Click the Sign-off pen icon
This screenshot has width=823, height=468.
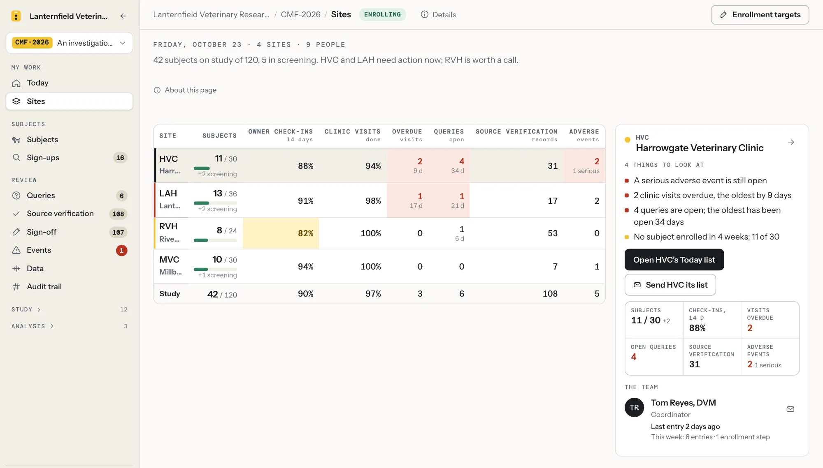[16, 232]
